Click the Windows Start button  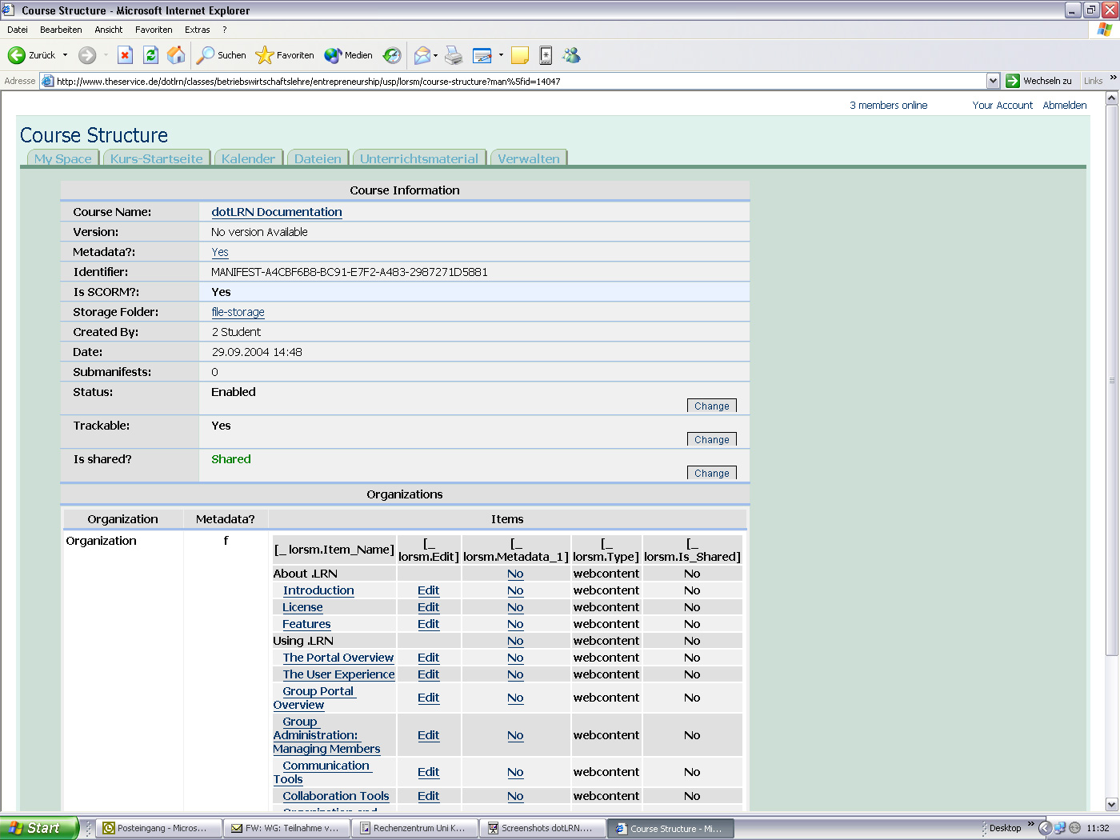point(38,828)
